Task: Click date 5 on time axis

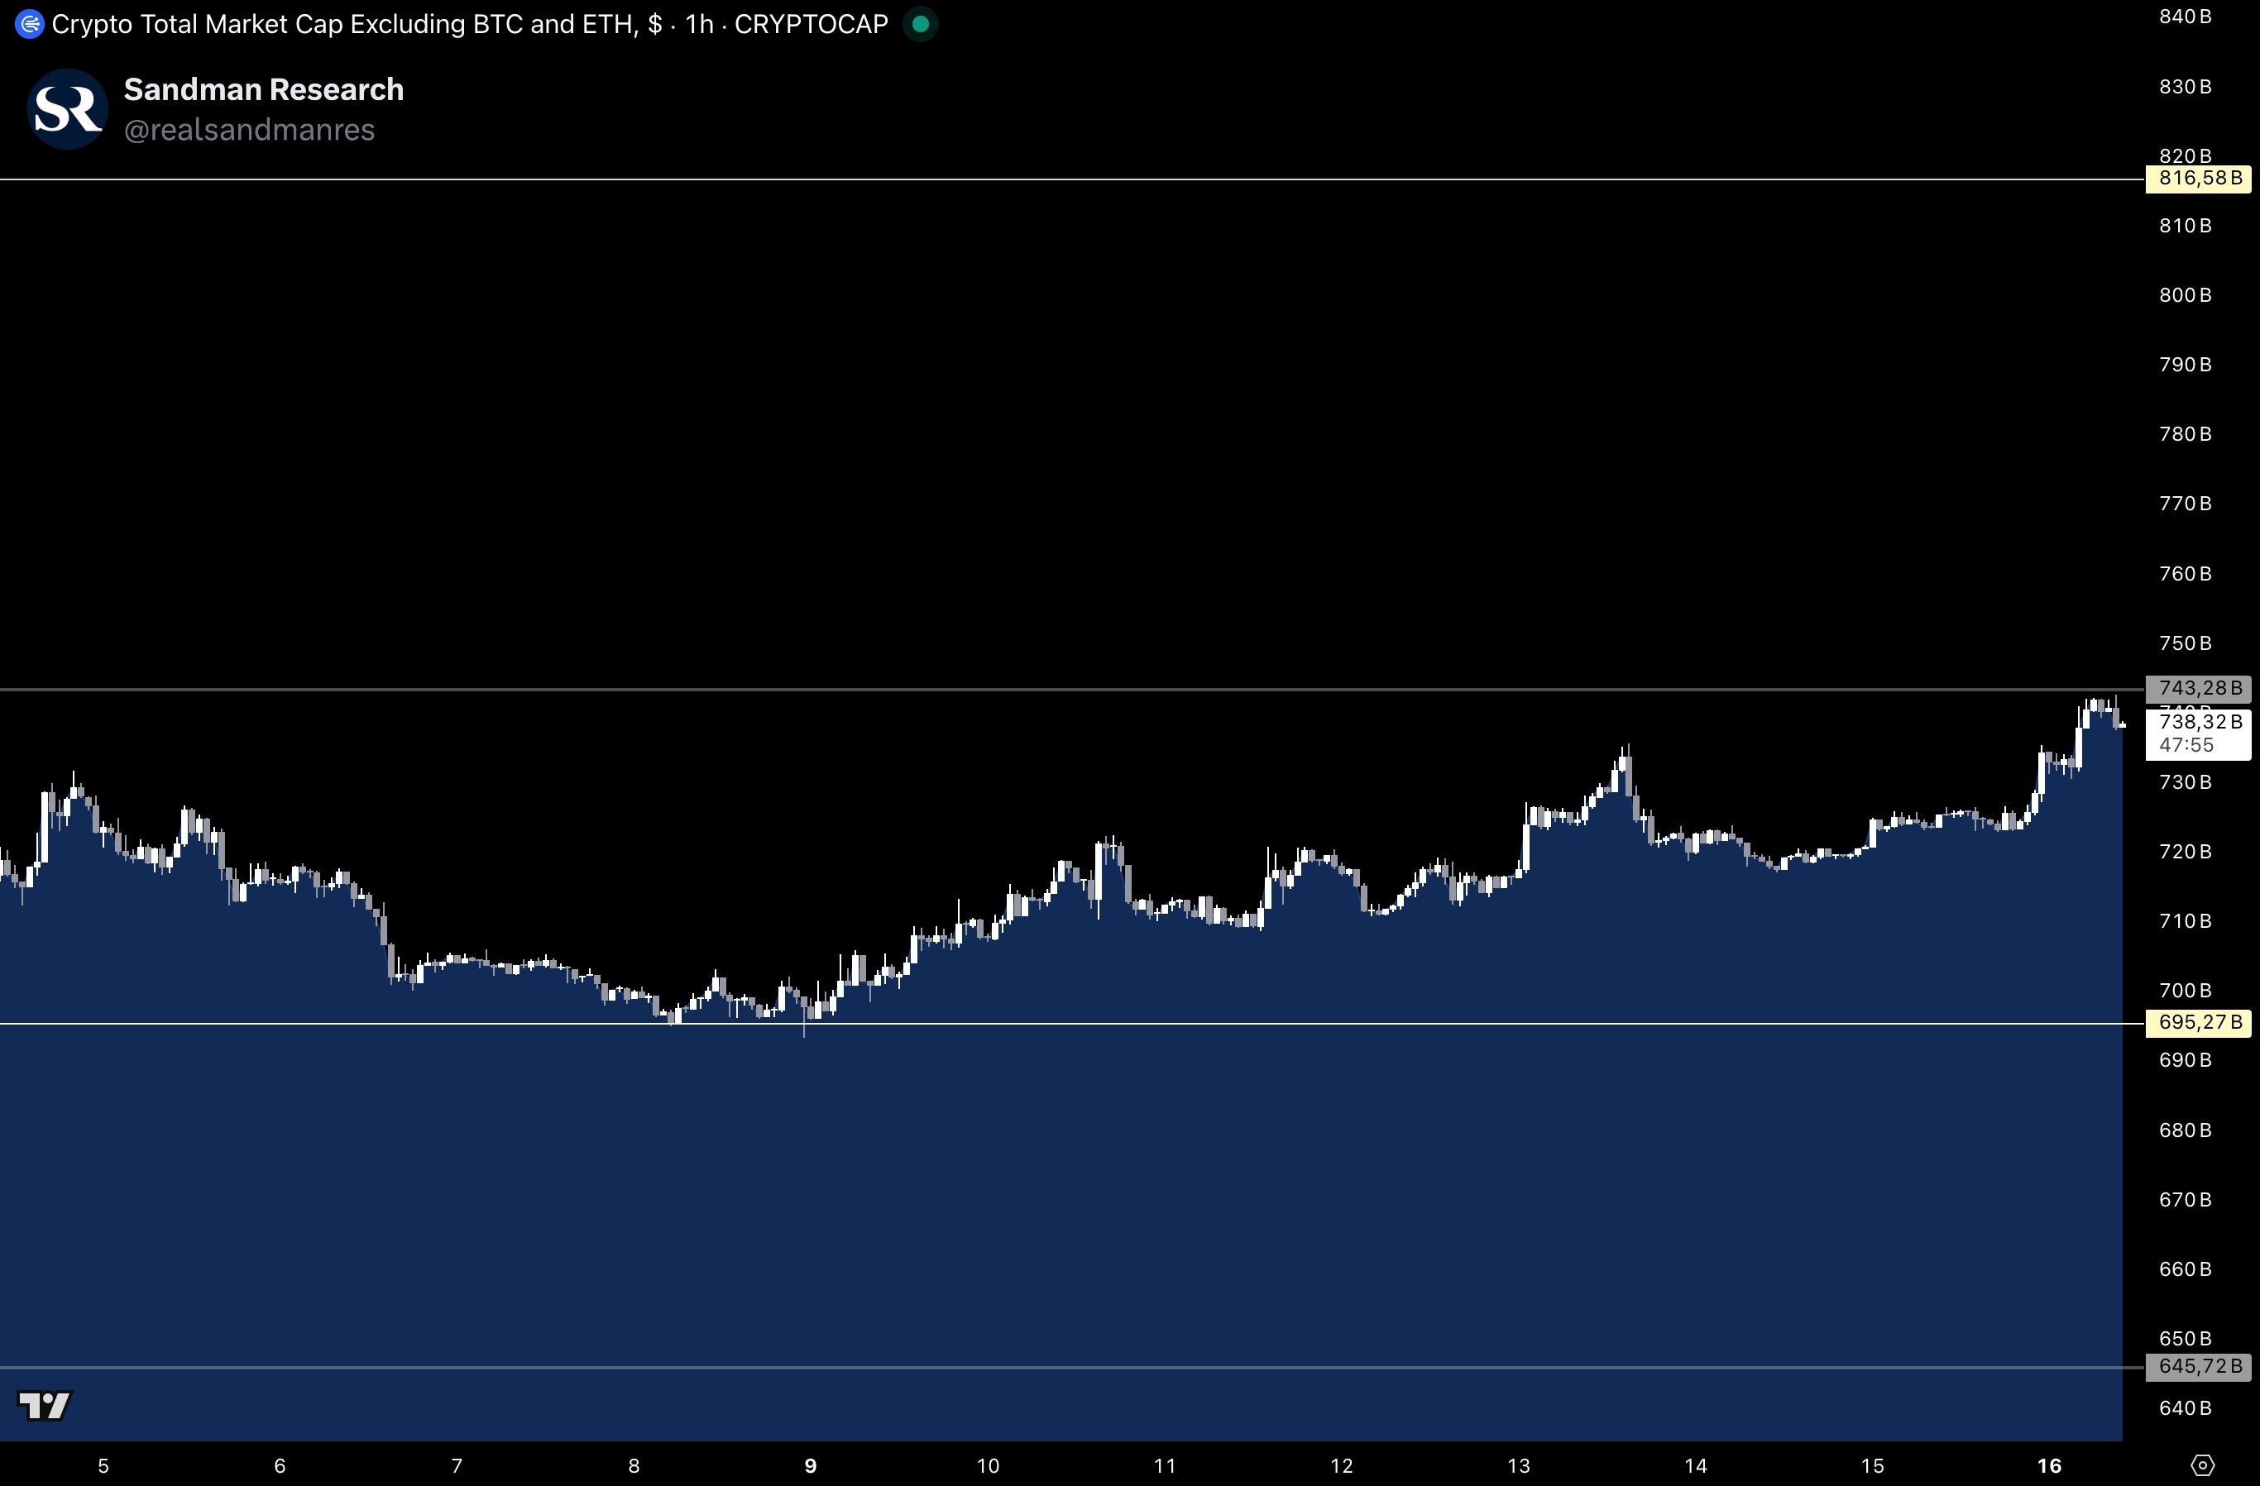Action: click(x=103, y=1466)
